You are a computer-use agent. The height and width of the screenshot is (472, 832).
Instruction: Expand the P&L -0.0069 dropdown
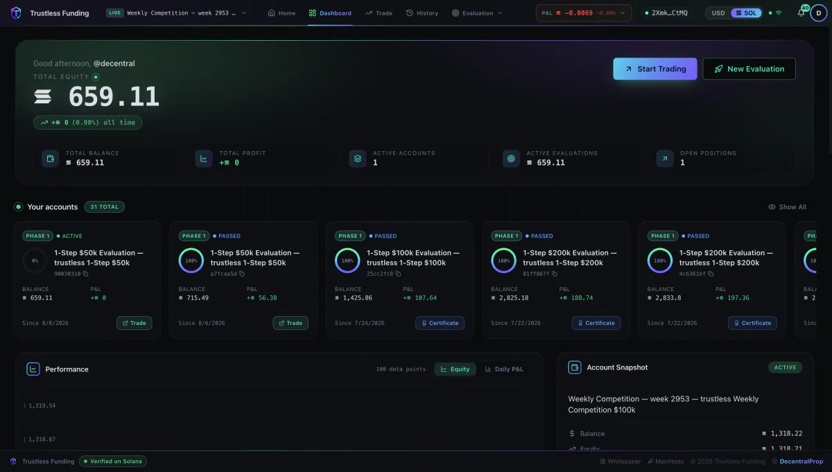pyautogui.click(x=584, y=13)
